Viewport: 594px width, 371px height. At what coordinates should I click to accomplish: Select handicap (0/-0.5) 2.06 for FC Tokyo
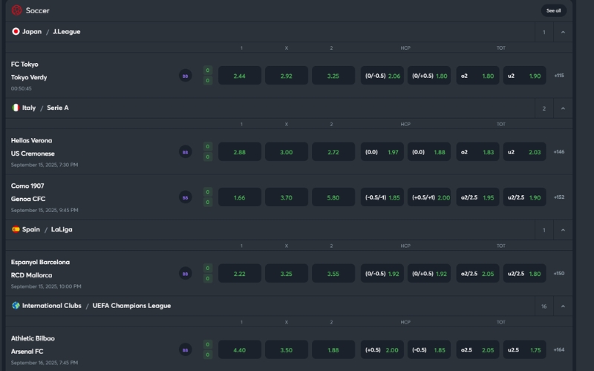382,76
